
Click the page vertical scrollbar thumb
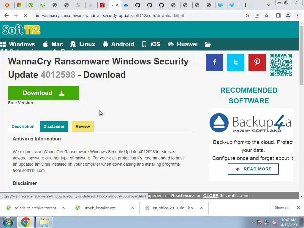pos(301,55)
